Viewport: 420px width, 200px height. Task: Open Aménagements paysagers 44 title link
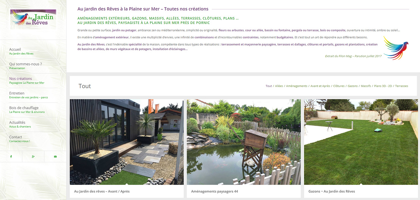click(215, 191)
